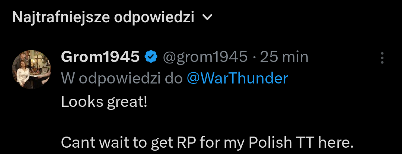
Task: Click the Grom1945 display name
Action: 100,57
